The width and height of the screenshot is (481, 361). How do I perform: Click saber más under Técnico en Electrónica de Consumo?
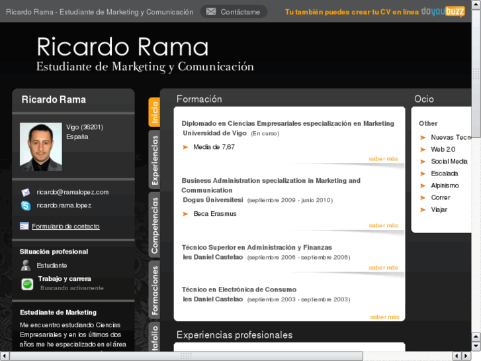[384, 317]
